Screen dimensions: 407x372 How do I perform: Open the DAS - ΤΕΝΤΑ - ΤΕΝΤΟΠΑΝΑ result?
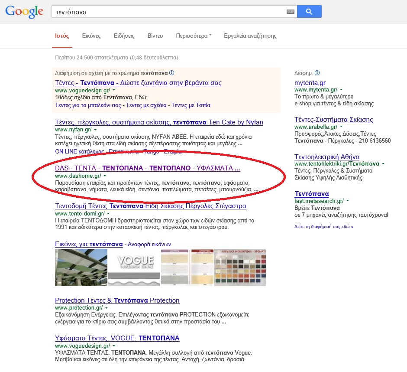pos(148,168)
